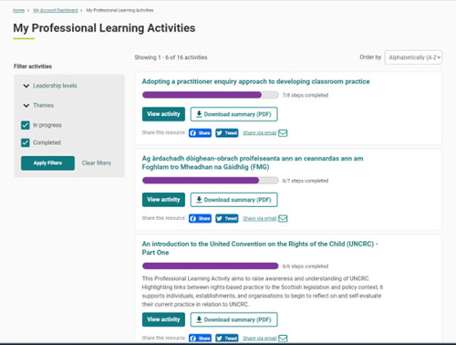Click the 7/8 steps completed label
The height and width of the screenshot is (345, 456).
306,95
